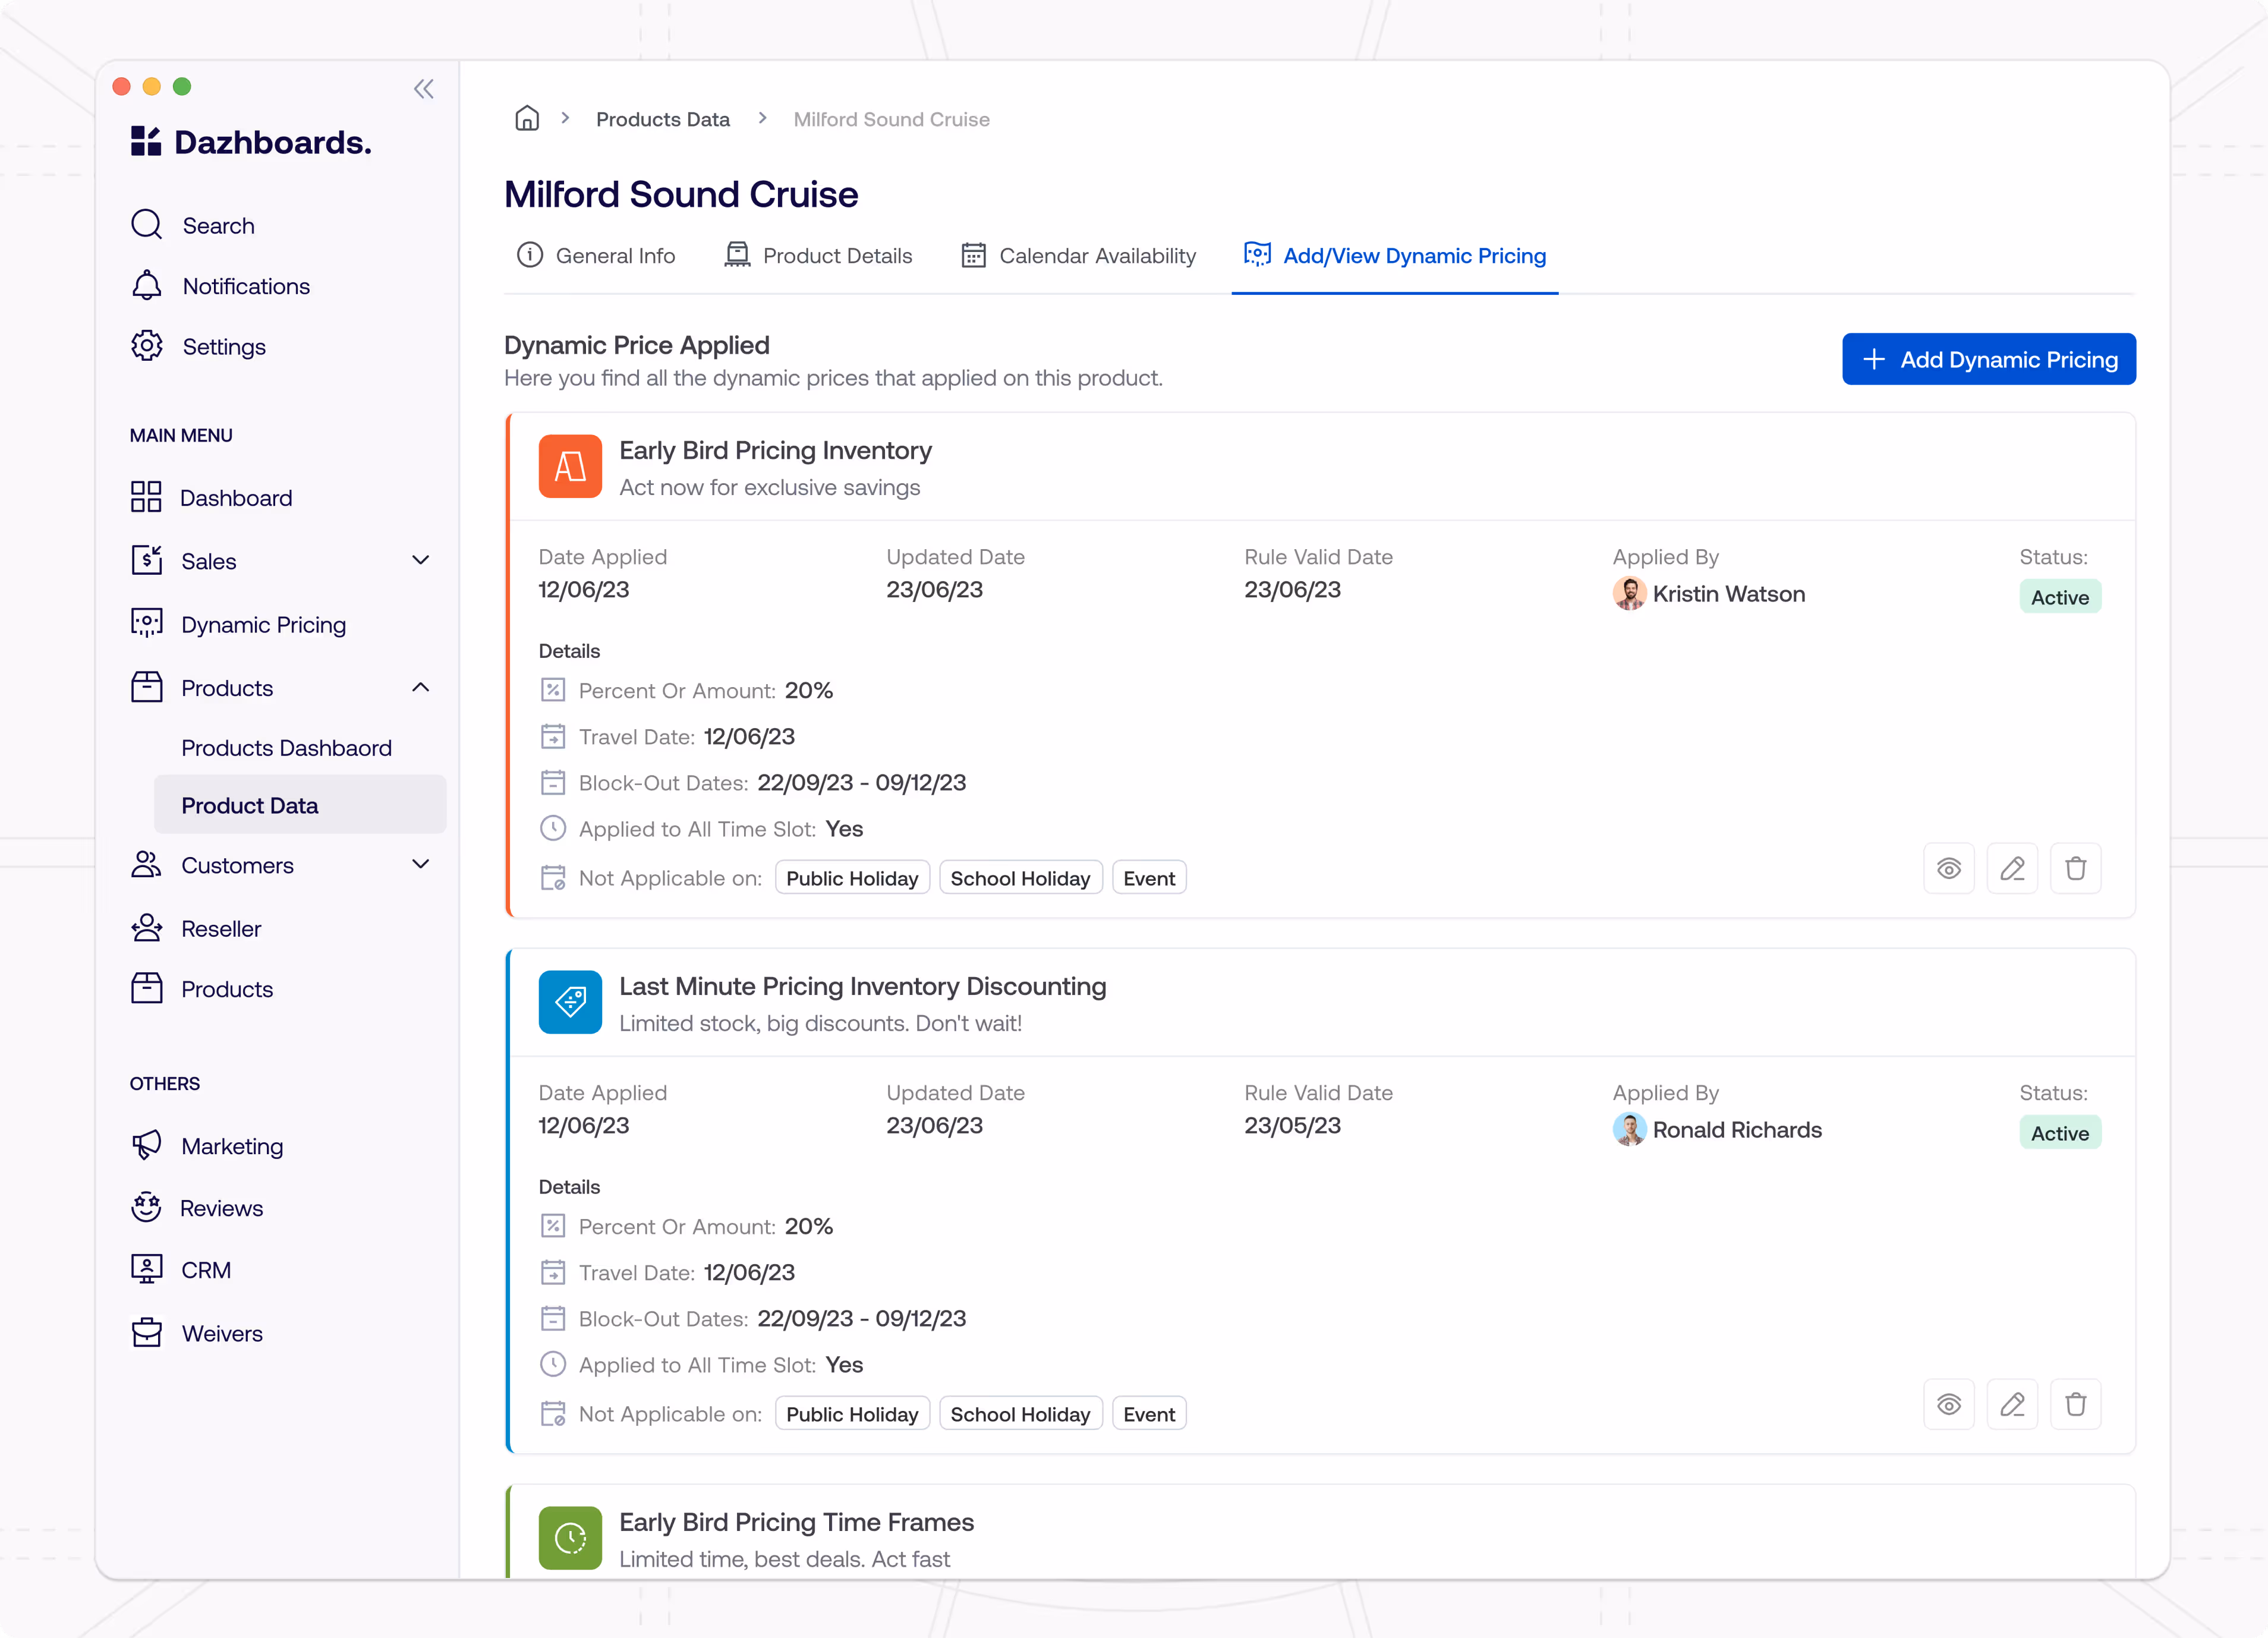Delete Last Minute Pricing rule
Screen dimensions: 2268x1638
(2075, 1404)
